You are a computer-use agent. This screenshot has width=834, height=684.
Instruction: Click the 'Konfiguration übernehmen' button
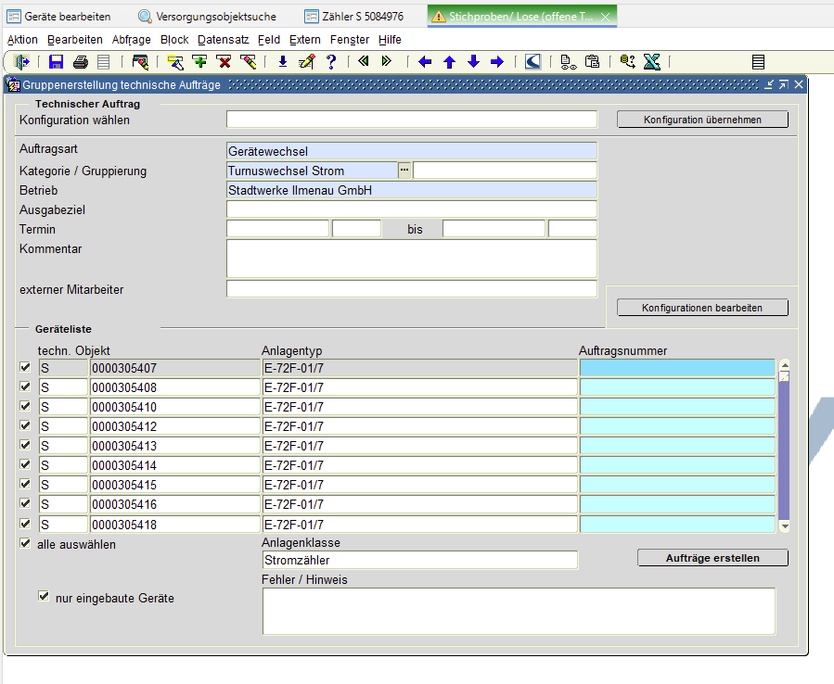click(x=702, y=120)
